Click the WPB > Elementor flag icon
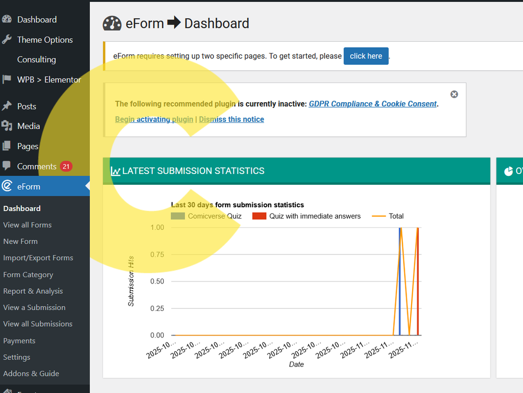Image resolution: width=523 pixels, height=393 pixels. coord(7,80)
